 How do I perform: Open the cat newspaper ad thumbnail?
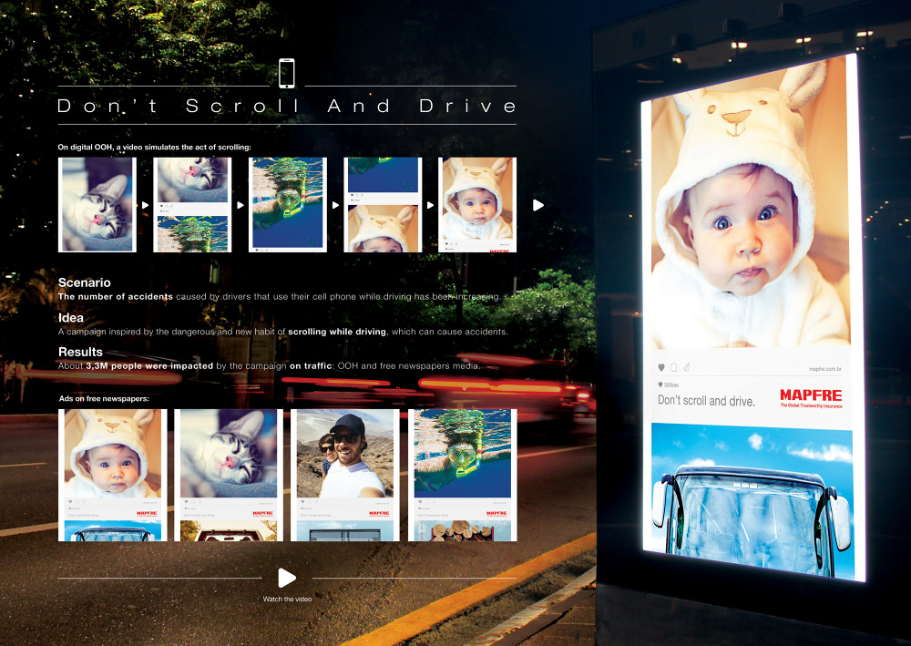(226, 474)
